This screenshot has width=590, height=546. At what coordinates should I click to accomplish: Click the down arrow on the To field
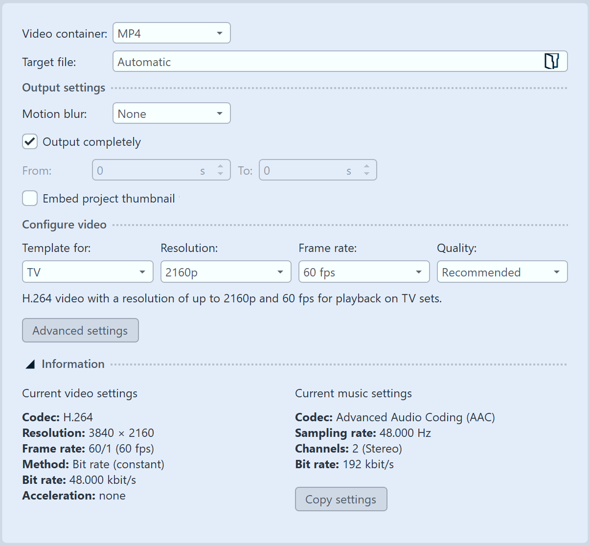click(x=367, y=174)
